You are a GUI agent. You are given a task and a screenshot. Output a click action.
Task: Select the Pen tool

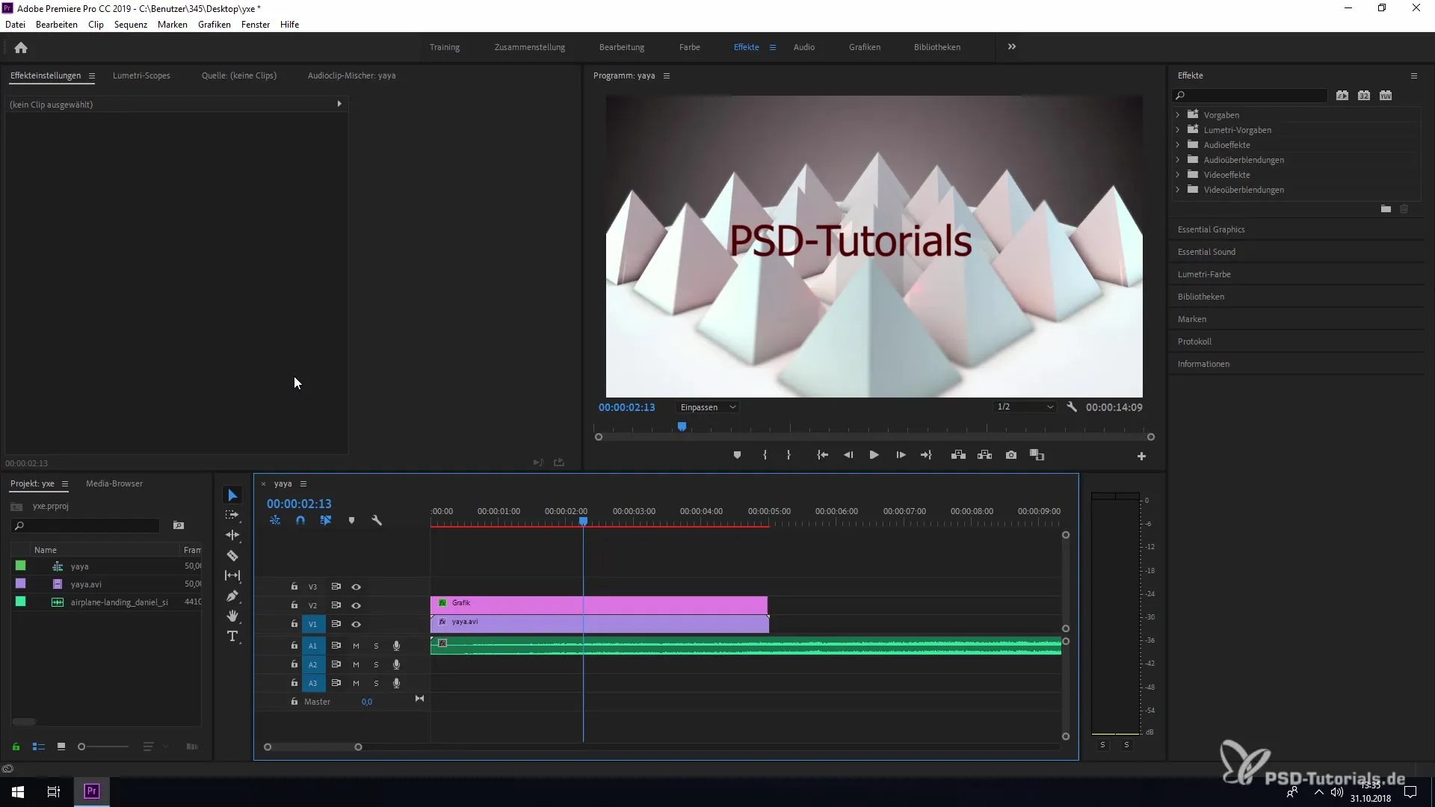click(232, 596)
